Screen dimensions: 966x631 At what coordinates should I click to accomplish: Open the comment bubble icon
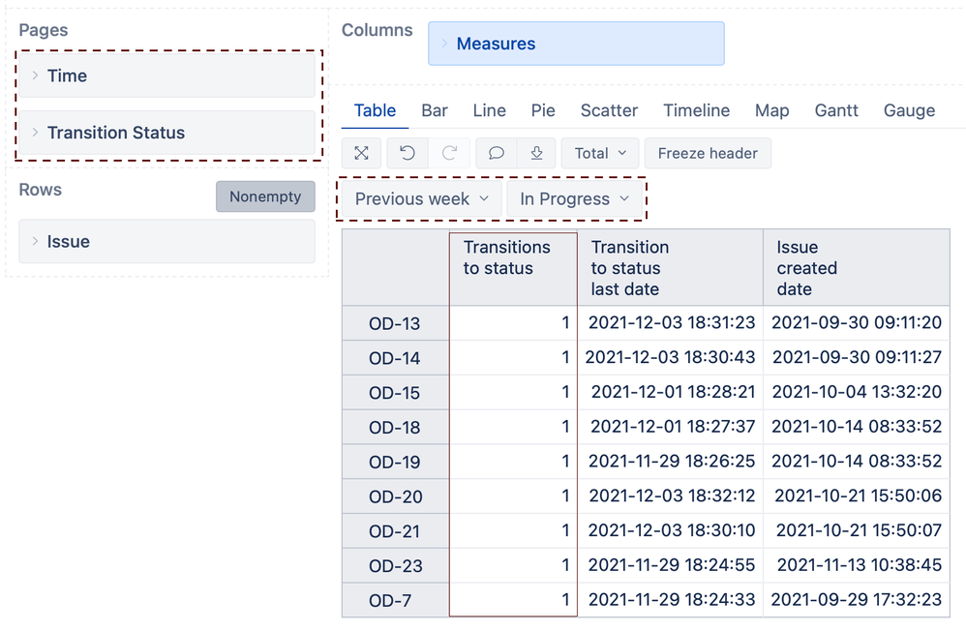496,153
